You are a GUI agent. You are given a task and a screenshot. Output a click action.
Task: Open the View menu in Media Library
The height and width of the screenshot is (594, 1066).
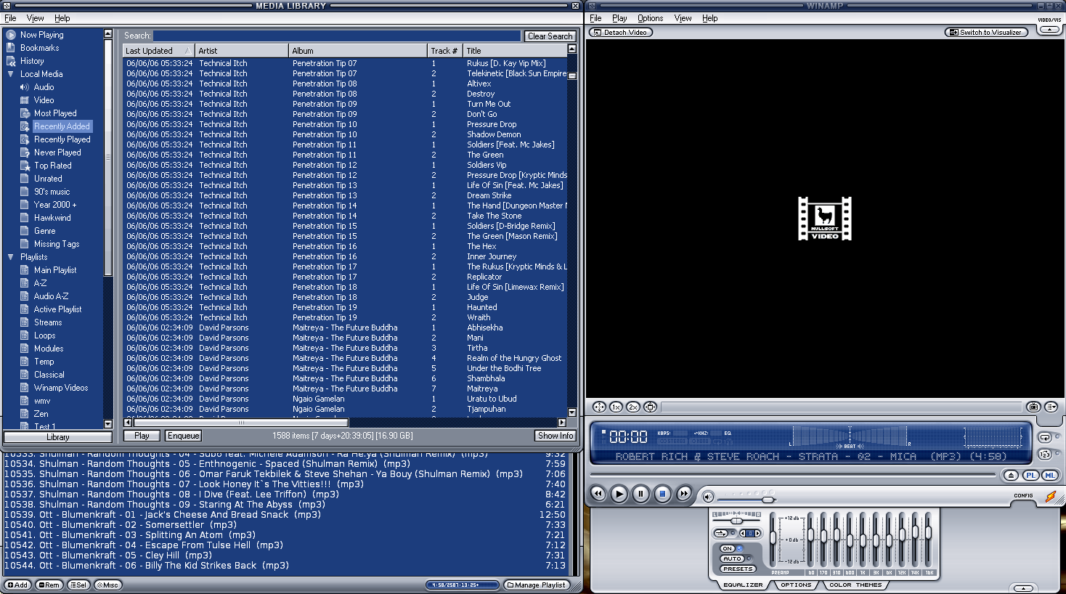35,18
